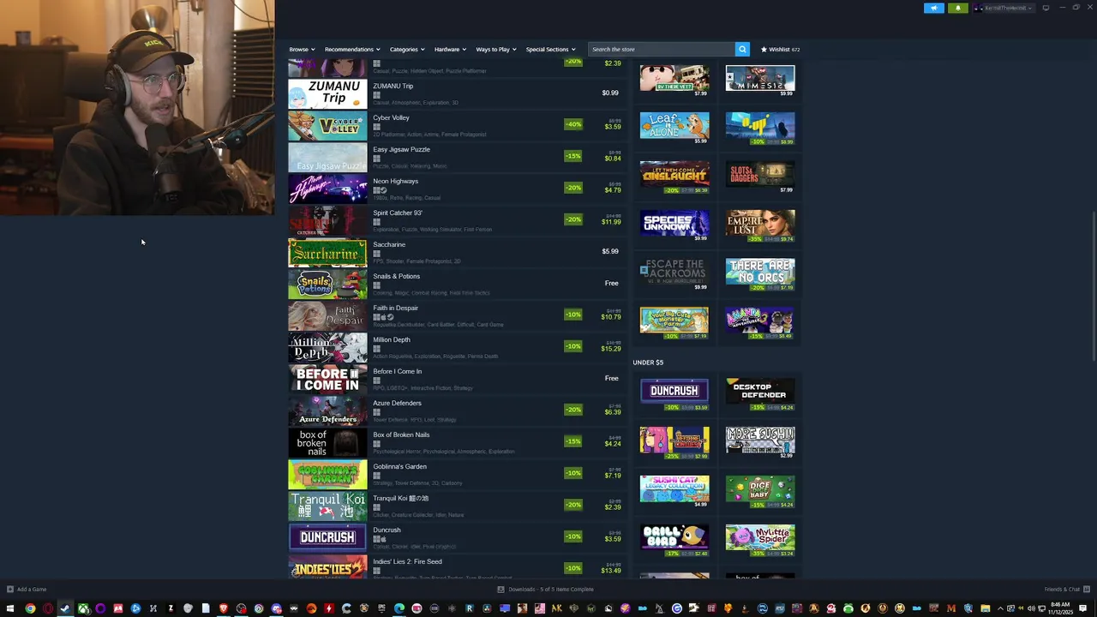Open the Wishlist link
This screenshot has height=617, width=1097.
pyautogui.click(x=780, y=50)
